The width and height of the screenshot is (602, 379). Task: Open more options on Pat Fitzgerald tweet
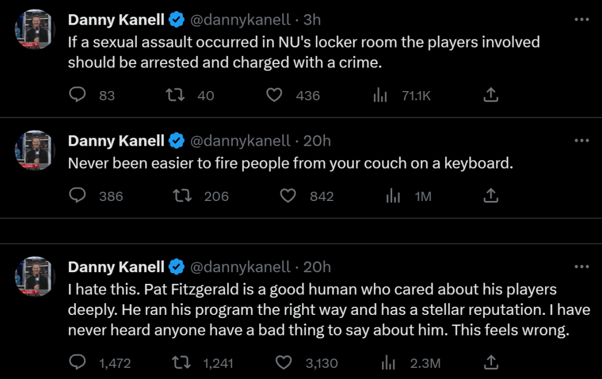pos(581,267)
